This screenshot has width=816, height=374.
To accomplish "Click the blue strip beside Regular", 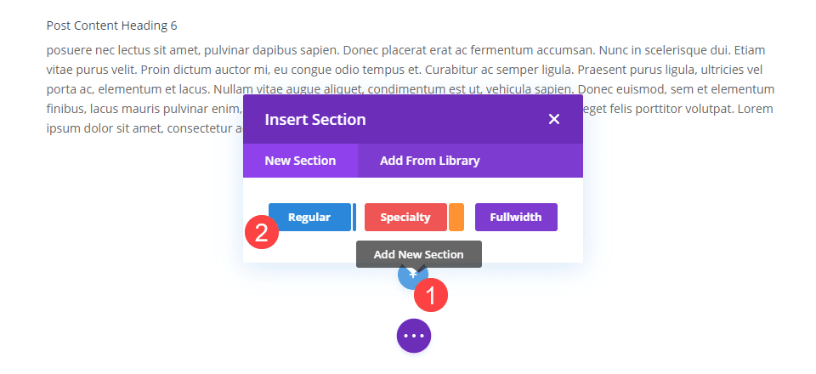I will 354,217.
